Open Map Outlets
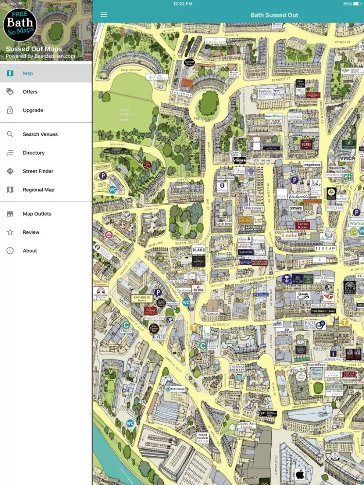 [46, 214]
